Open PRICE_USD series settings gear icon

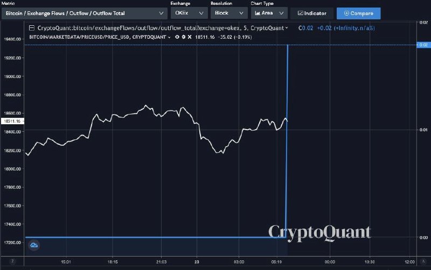click(x=184, y=37)
